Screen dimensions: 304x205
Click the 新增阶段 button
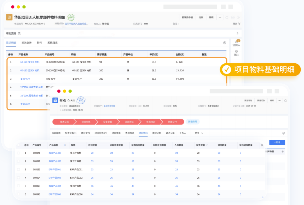point(193,121)
